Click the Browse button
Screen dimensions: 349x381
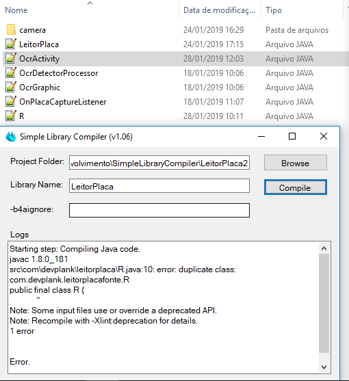296,163
